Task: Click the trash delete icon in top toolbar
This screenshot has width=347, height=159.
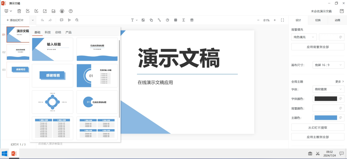Action: 19,11
